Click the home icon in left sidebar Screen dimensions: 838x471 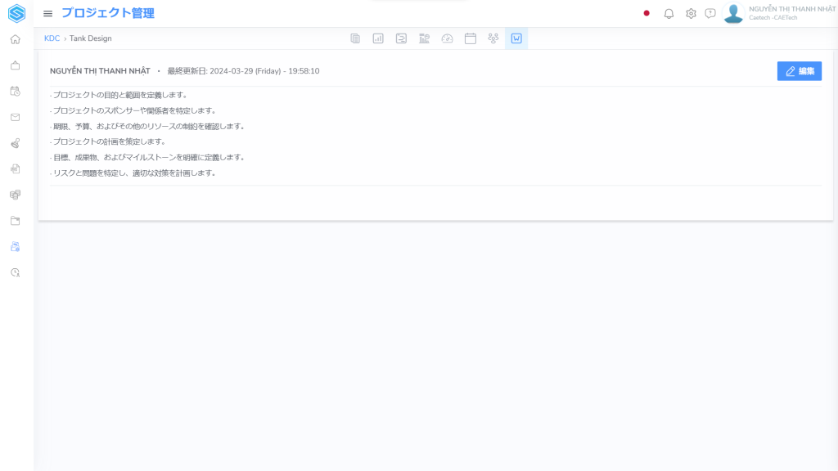pyautogui.click(x=16, y=39)
